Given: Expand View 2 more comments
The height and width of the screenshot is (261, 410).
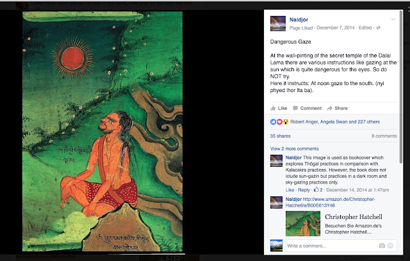Looking at the screenshot, I should 294,148.
